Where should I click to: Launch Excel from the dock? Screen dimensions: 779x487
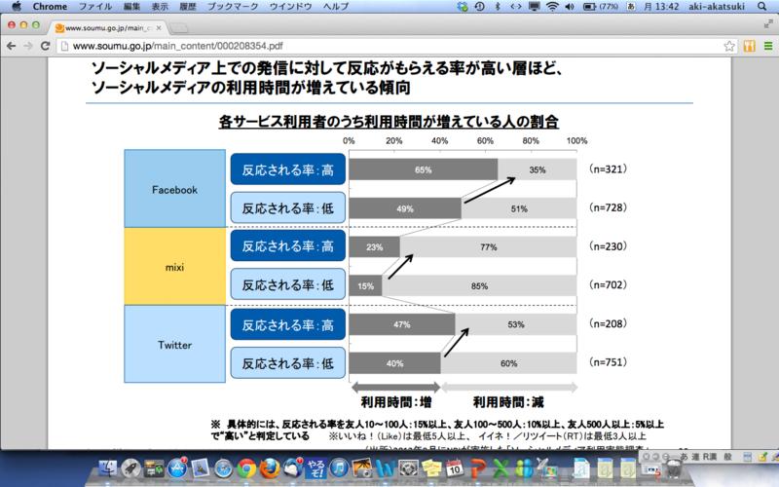point(501,468)
